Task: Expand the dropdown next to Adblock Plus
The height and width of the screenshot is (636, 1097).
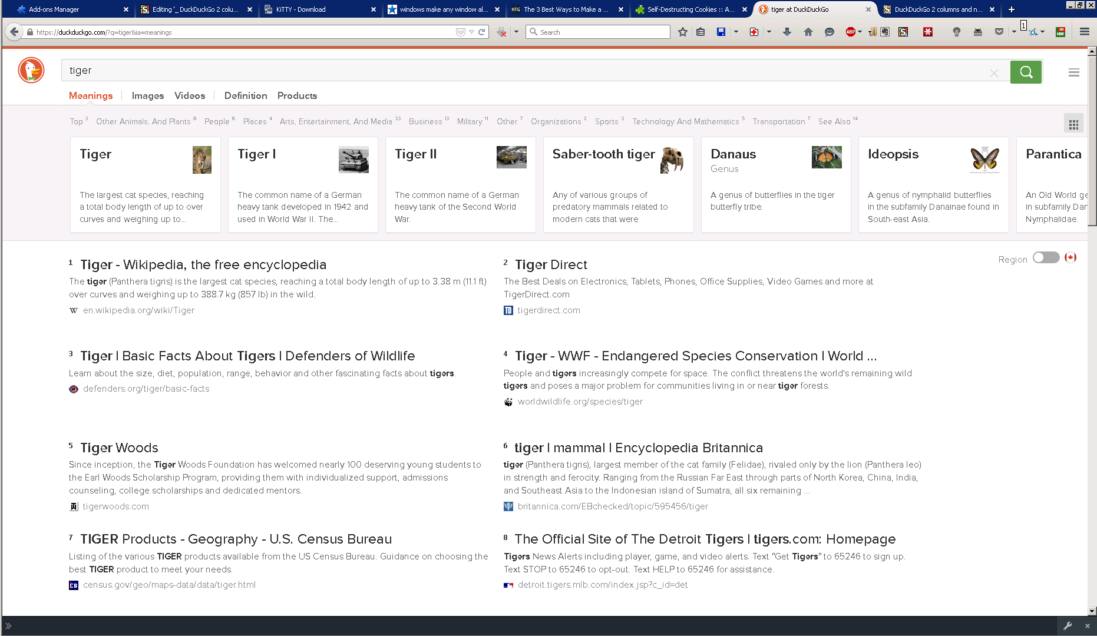Action: click(x=859, y=32)
